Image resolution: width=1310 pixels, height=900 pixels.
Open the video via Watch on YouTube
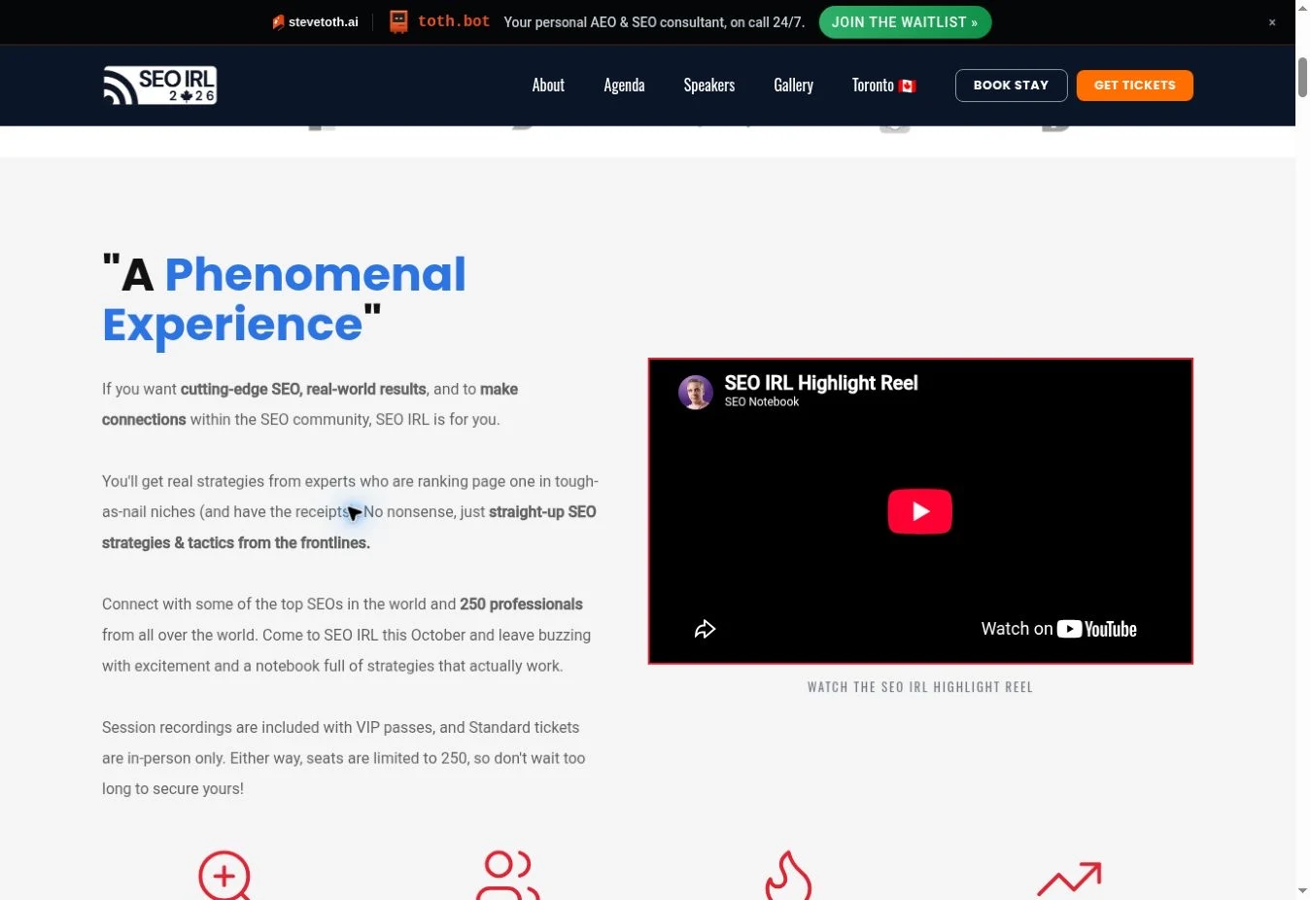pos(1058,629)
